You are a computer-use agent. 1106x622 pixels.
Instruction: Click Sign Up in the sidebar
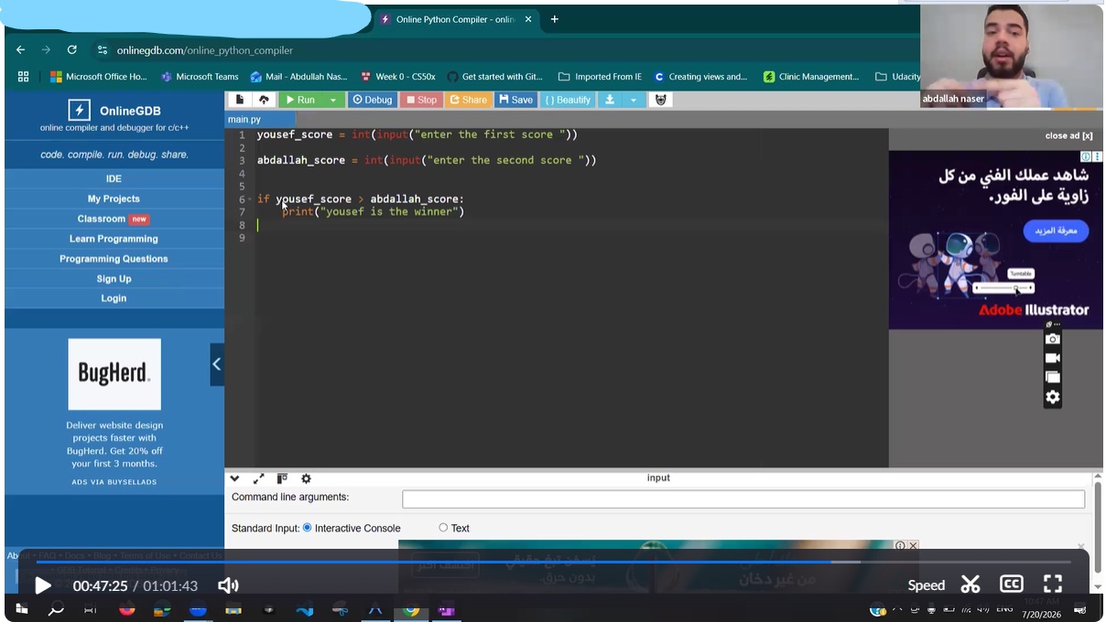pyautogui.click(x=114, y=279)
